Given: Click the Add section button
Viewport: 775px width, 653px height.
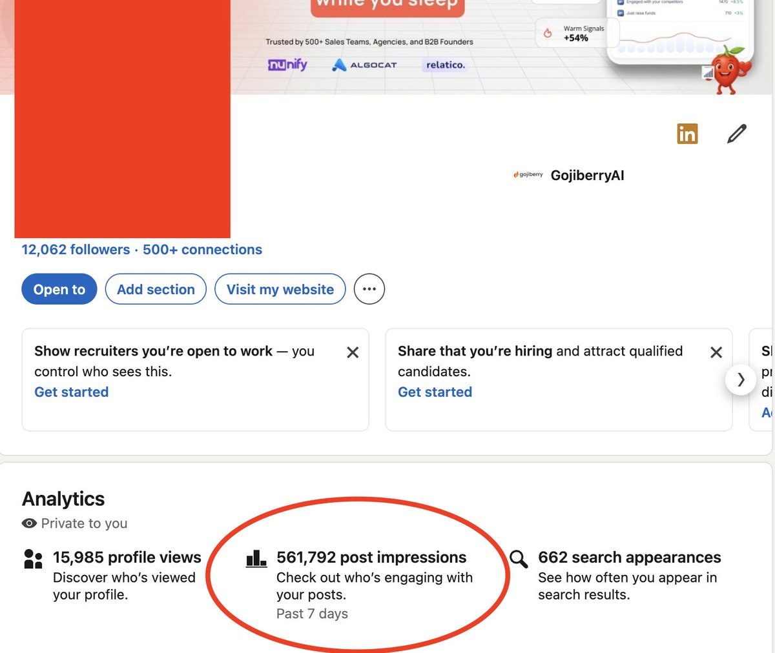Looking at the screenshot, I should click(156, 289).
